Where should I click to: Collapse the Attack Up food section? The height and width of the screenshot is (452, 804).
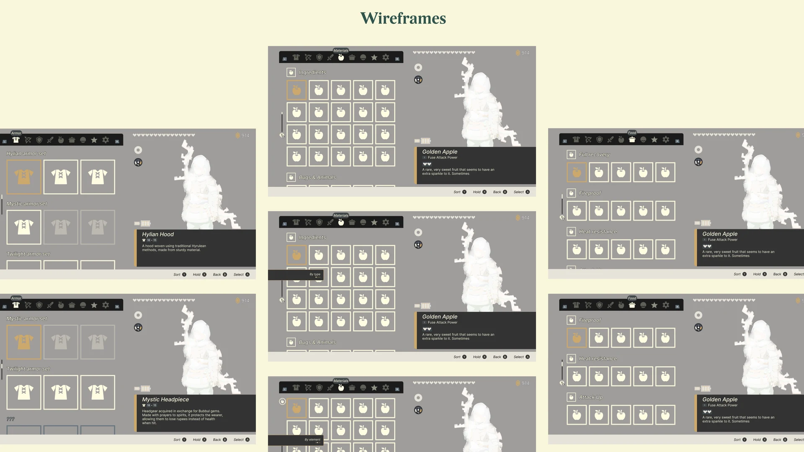[x=571, y=397]
